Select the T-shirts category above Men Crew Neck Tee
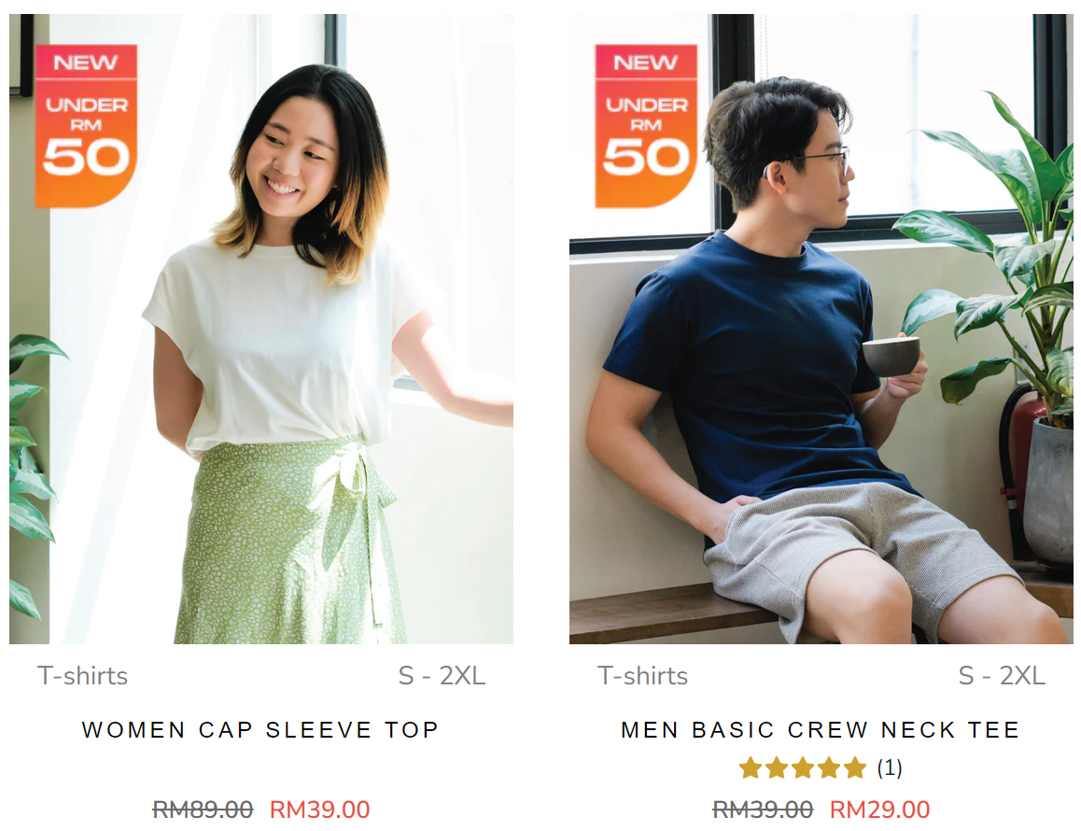 [x=642, y=676]
